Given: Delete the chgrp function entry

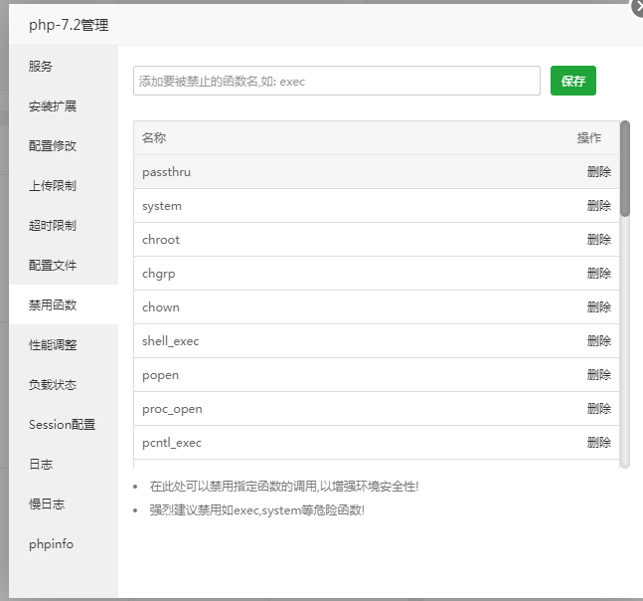Looking at the screenshot, I should pos(598,273).
